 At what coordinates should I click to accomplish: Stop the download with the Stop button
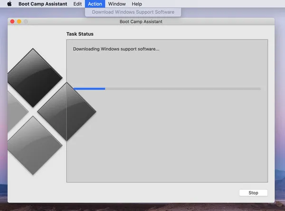[253, 193]
